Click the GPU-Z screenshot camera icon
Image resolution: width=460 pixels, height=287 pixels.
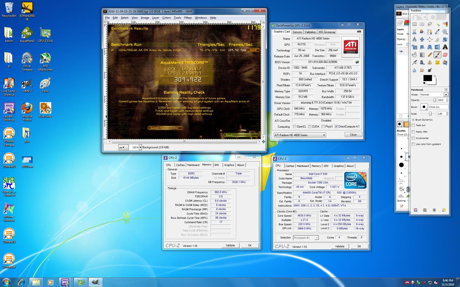click(x=359, y=32)
